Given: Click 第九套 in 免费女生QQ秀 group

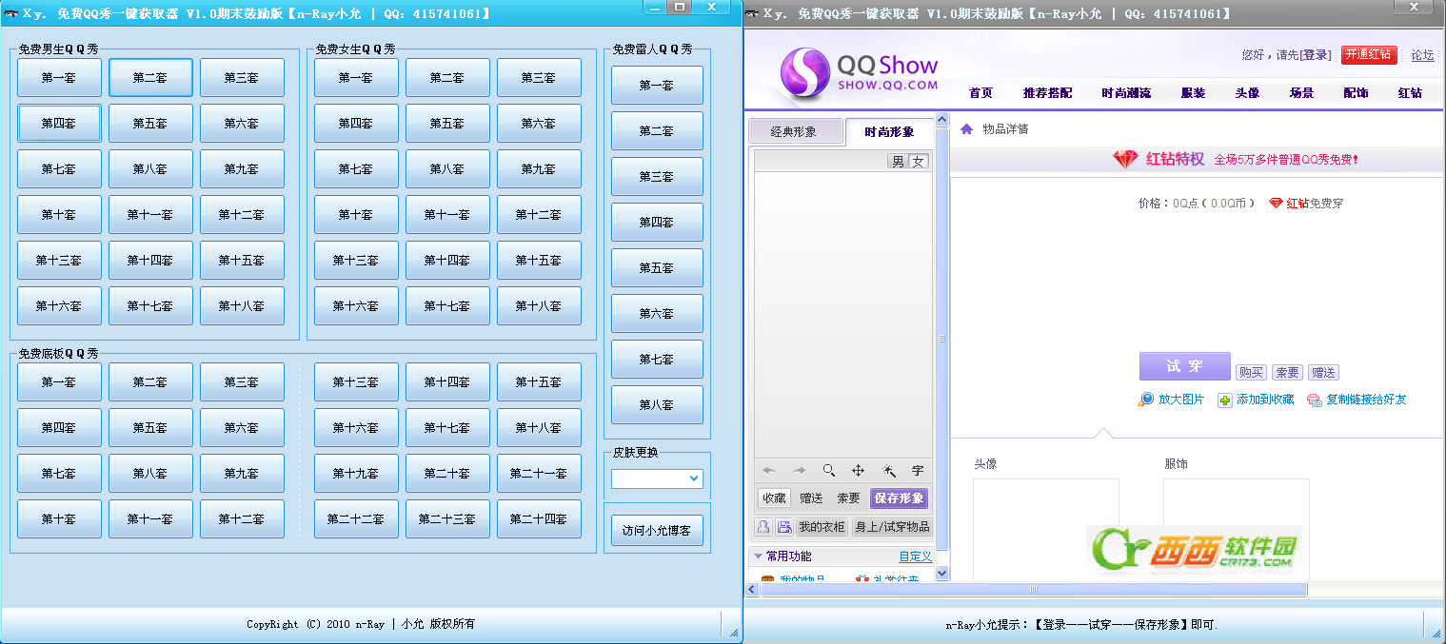Looking at the screenshot, I should (x=539, y=168).
